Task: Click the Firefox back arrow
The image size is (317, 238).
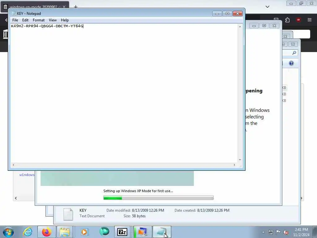Action: click(x=6, y=20)
